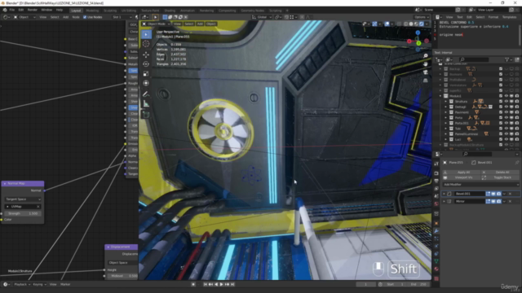Image resolution: width=522 pixels, height=293 pixels.
Task: Toggle visibility eye for Struttura collection
Action: tap(506, 101)
